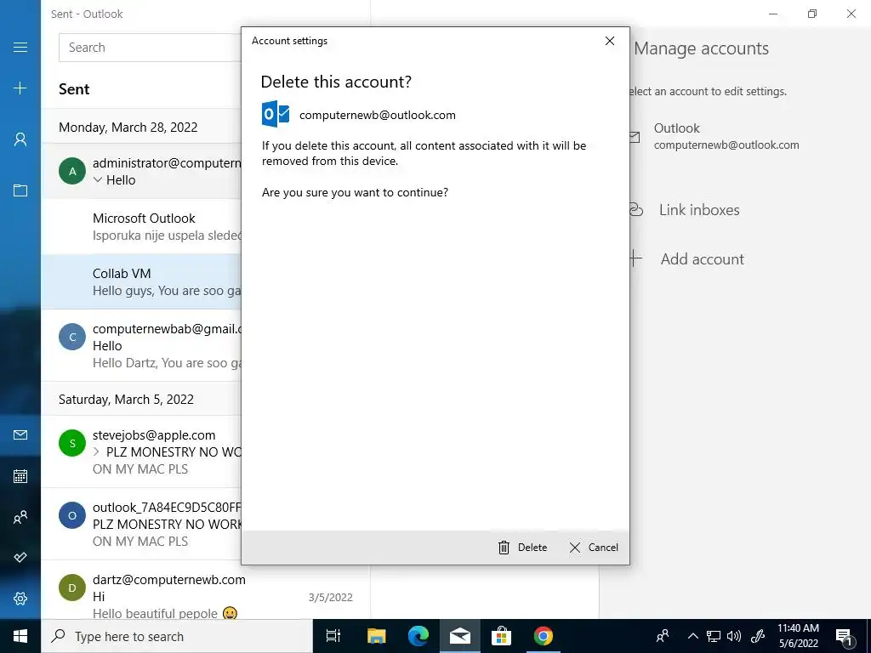Click Type here to search box
Screen dimensions: 871x653
point(177,636)
